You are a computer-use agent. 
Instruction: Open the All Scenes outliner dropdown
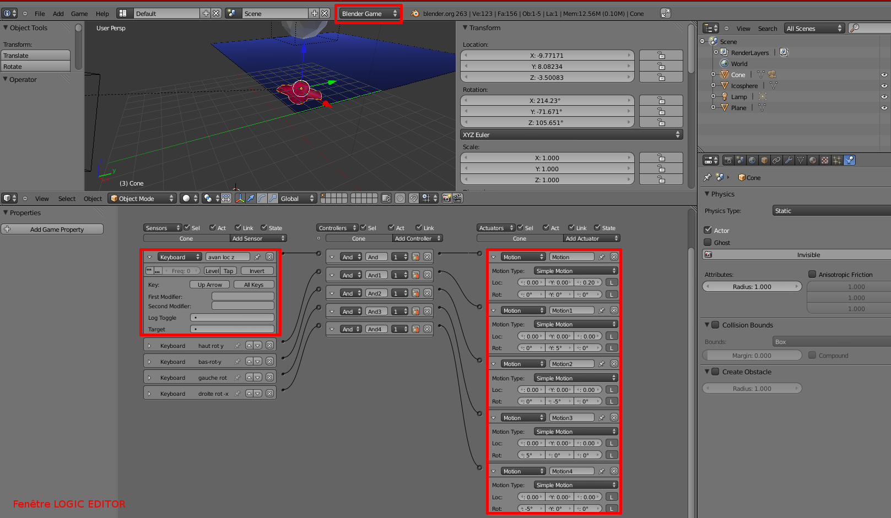[814, 29]
